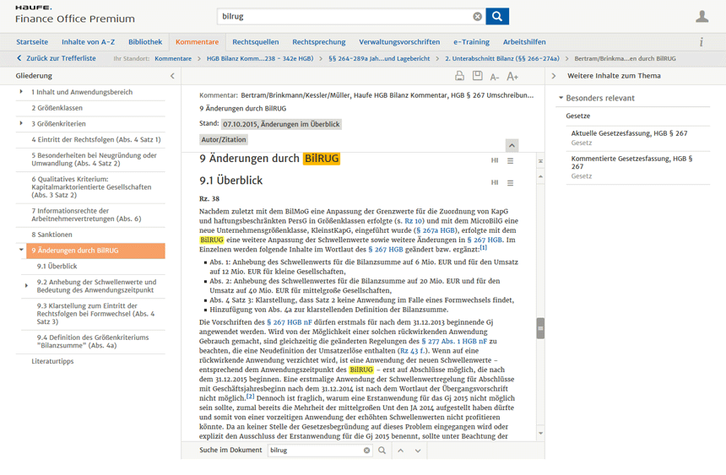Switch to the Bibliothek tab

[145, 41]
